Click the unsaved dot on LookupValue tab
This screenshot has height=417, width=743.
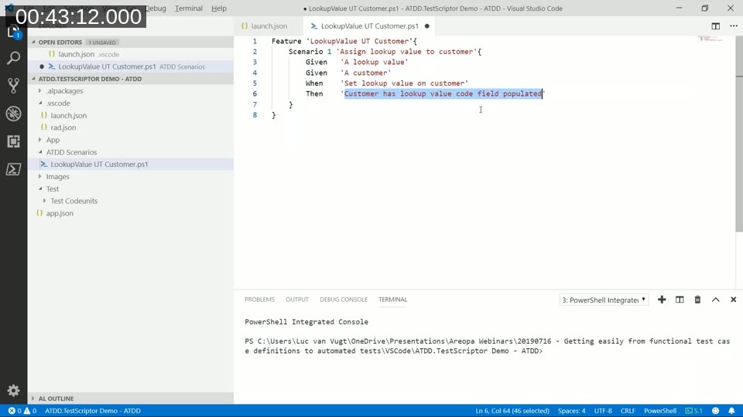[x=427, y=26]
